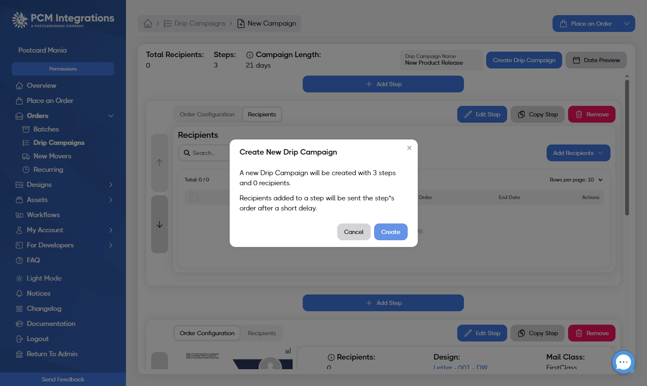Click the home icon in breadcrumb
The height and width of the screenshot is (386, 647).
click(x=148, y=24)
